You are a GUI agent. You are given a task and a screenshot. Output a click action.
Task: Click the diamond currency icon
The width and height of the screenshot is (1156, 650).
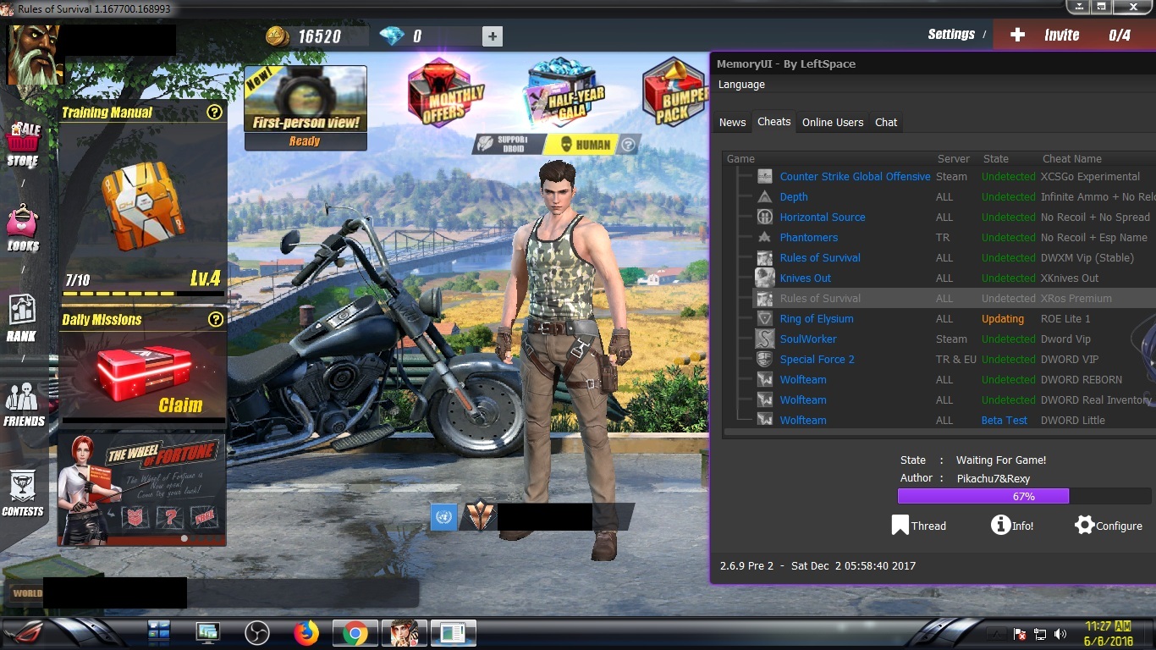392,36
